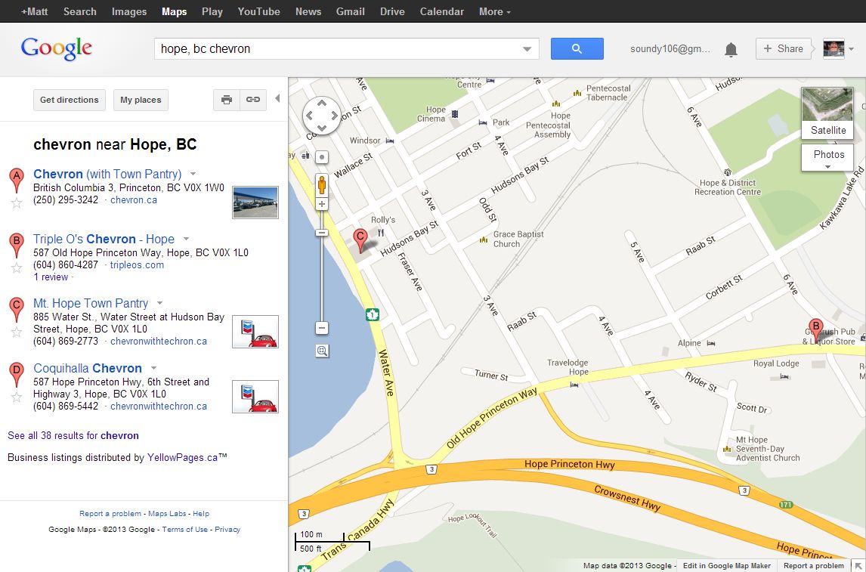This screenshot has height=572, width=866.
Task: Click Highway 1 shield on Water Ave
Action: (373, 314)
